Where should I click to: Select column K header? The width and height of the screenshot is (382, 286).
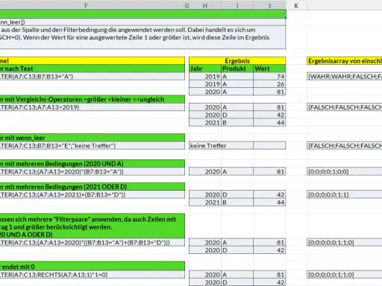pos(296,5)
